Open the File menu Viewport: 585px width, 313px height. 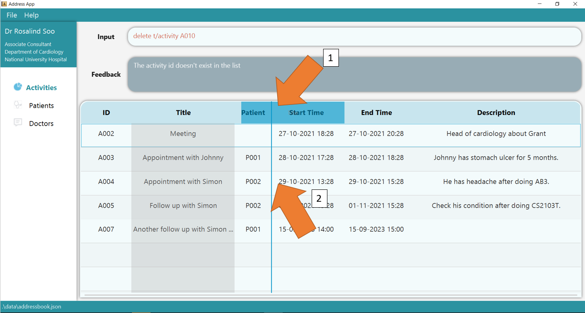11,15
